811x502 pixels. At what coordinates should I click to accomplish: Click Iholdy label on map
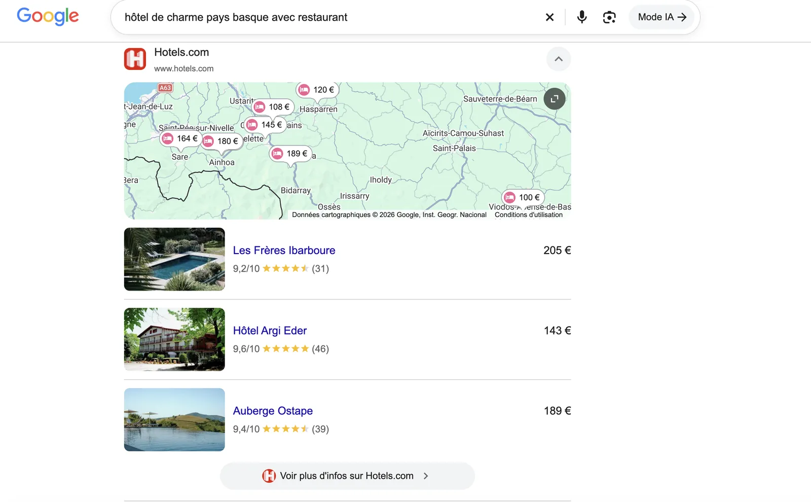(x=381, y=180)
